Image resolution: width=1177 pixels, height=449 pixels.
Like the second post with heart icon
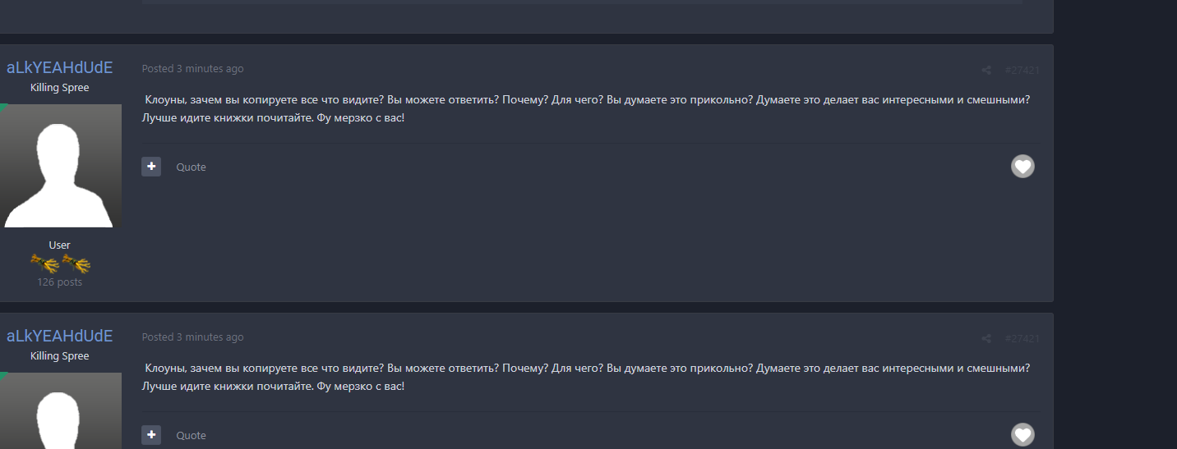1022,434
